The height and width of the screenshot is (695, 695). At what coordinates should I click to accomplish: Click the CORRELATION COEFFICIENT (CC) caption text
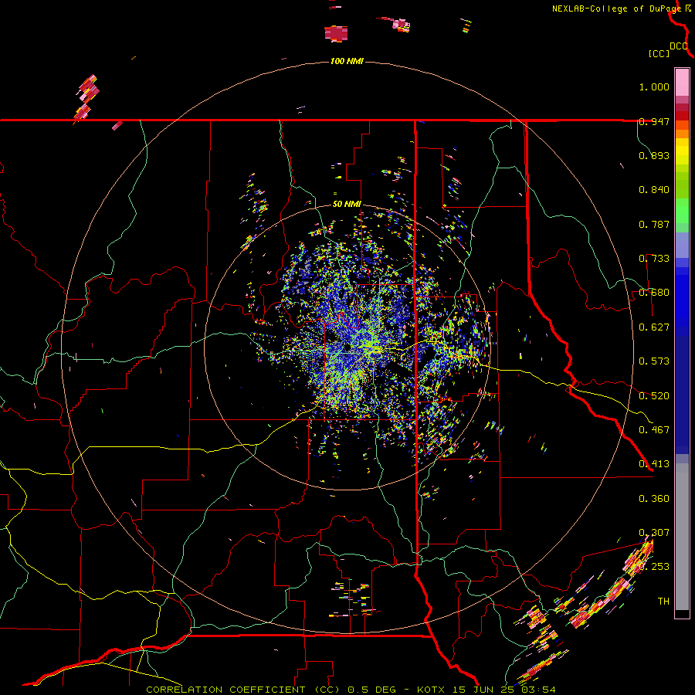(x=243, y=690)
